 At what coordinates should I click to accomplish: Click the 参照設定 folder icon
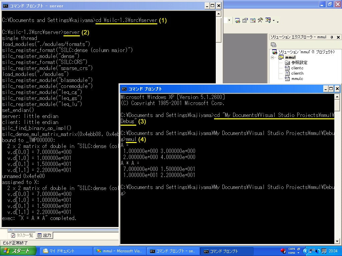coord(287,63)
